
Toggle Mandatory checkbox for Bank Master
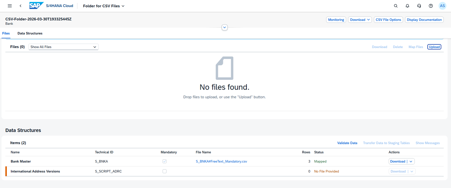[165, 161]
